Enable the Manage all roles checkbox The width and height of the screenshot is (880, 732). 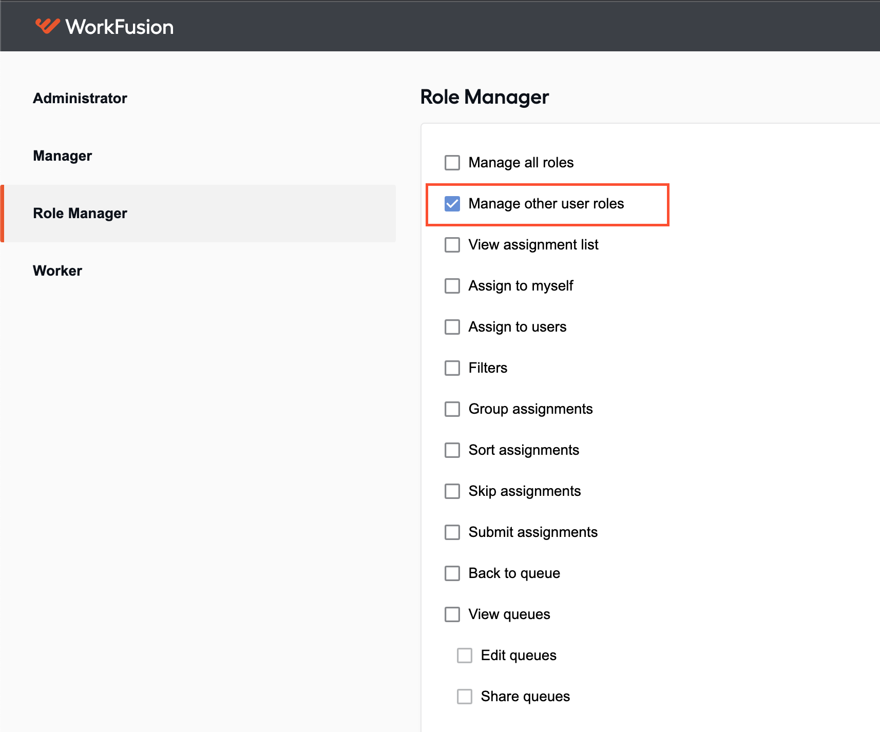point(452,163)
